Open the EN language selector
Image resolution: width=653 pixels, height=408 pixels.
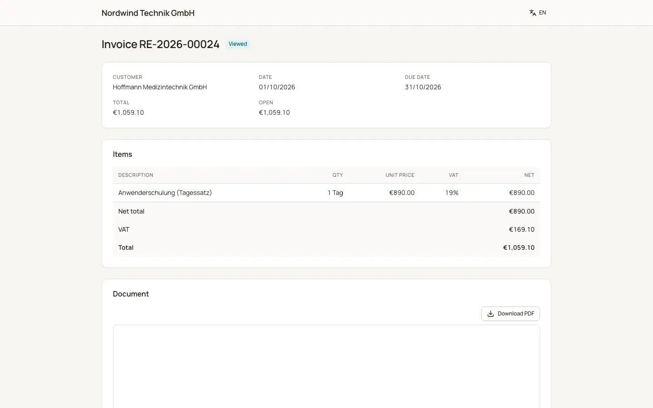(x=538, y=13)
